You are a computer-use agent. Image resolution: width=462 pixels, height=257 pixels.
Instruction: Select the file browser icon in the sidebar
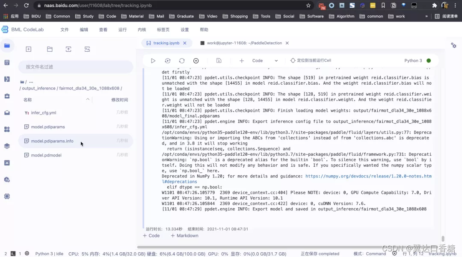[6, 45]
